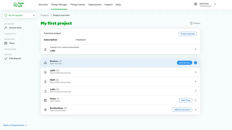Click the connectivity service providers antenna icon
Image resolution: width=232 pixels, height=130 pixels.
click(x=45, y=49)
